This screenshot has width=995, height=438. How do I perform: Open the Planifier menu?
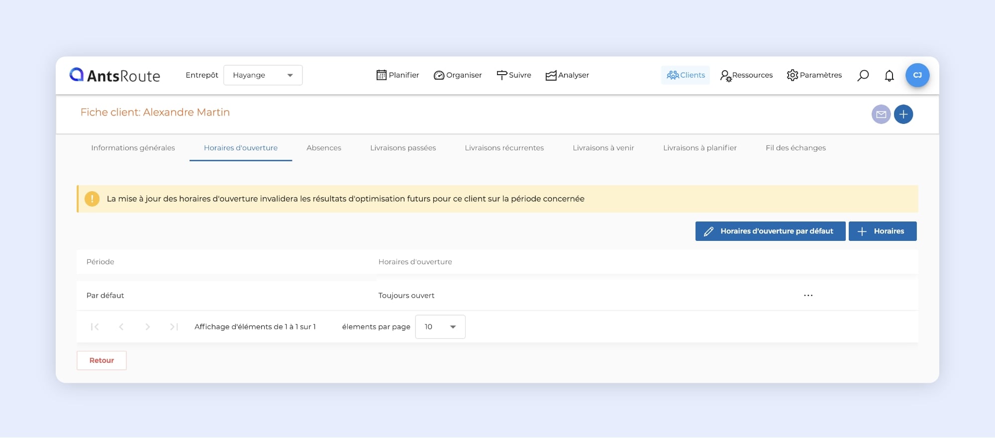pos(398,75)
